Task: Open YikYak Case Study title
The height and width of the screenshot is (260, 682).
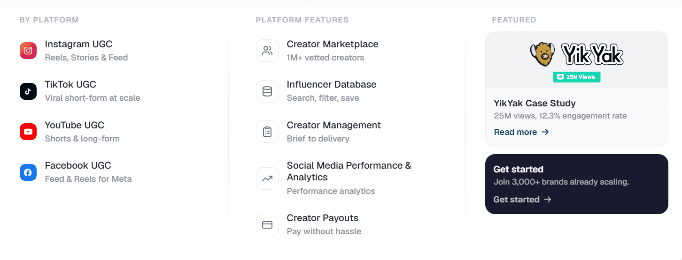Action: 535,104
